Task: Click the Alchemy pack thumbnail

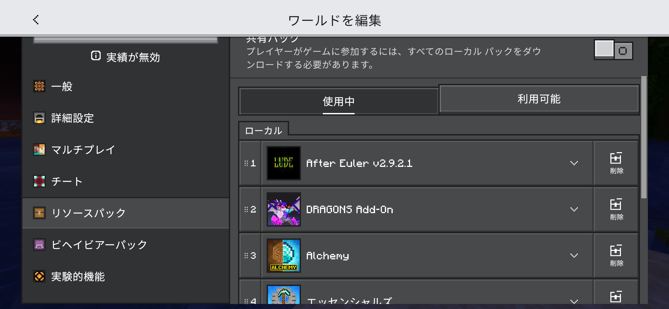Action: 284,255
